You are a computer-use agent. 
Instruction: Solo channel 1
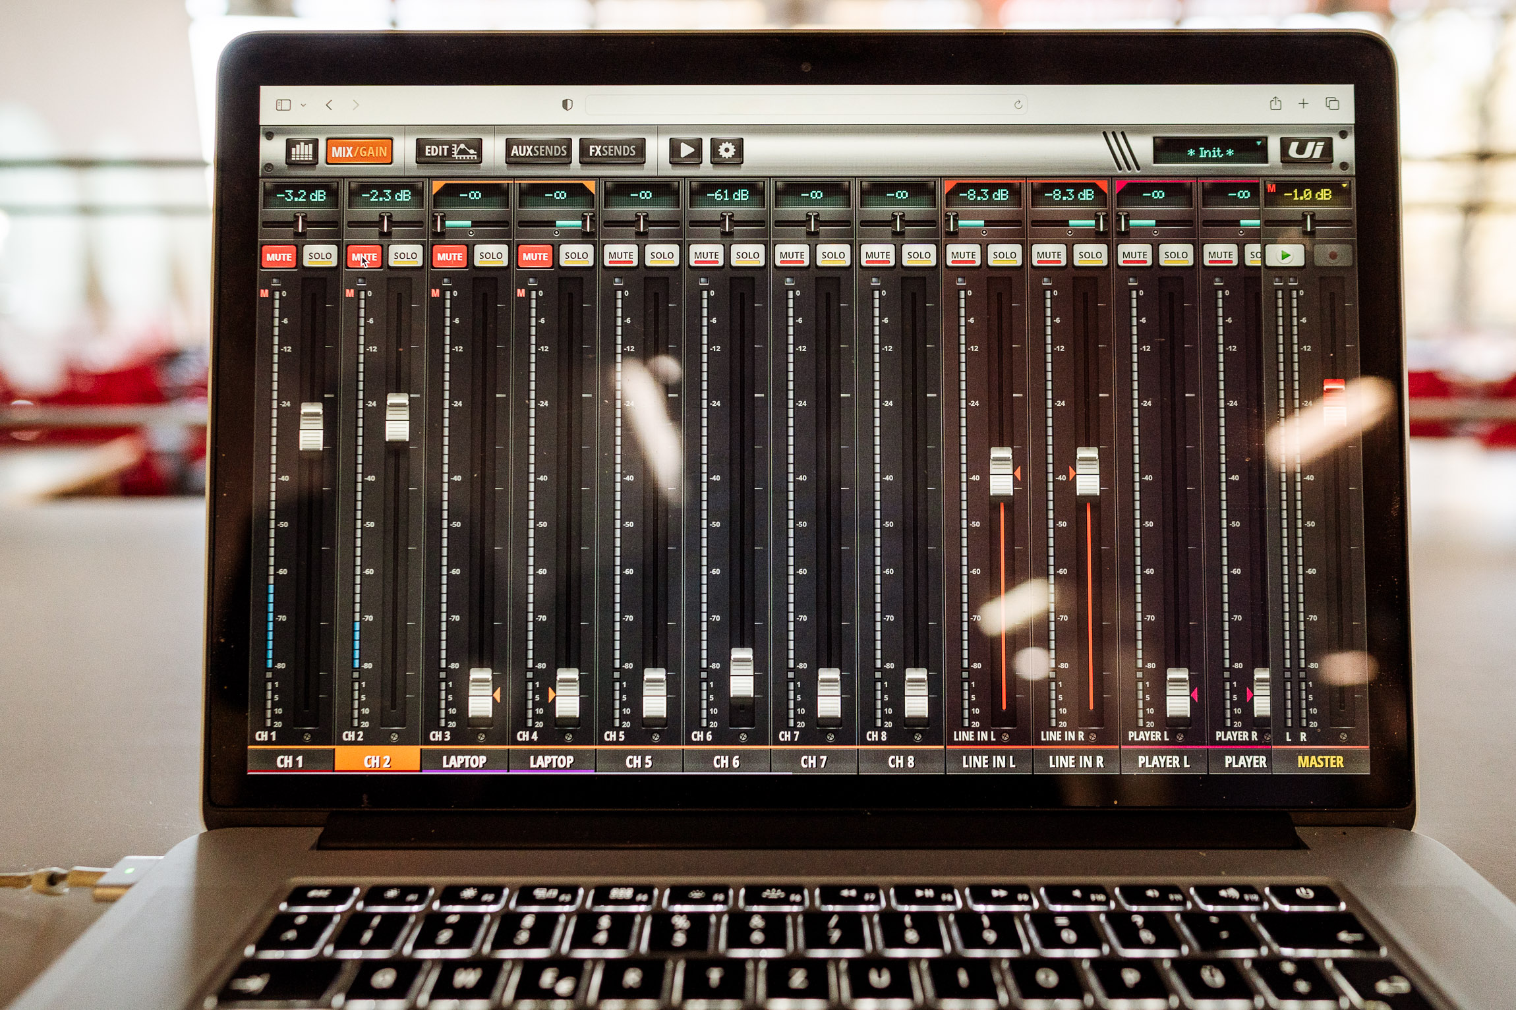coord(320,256)
